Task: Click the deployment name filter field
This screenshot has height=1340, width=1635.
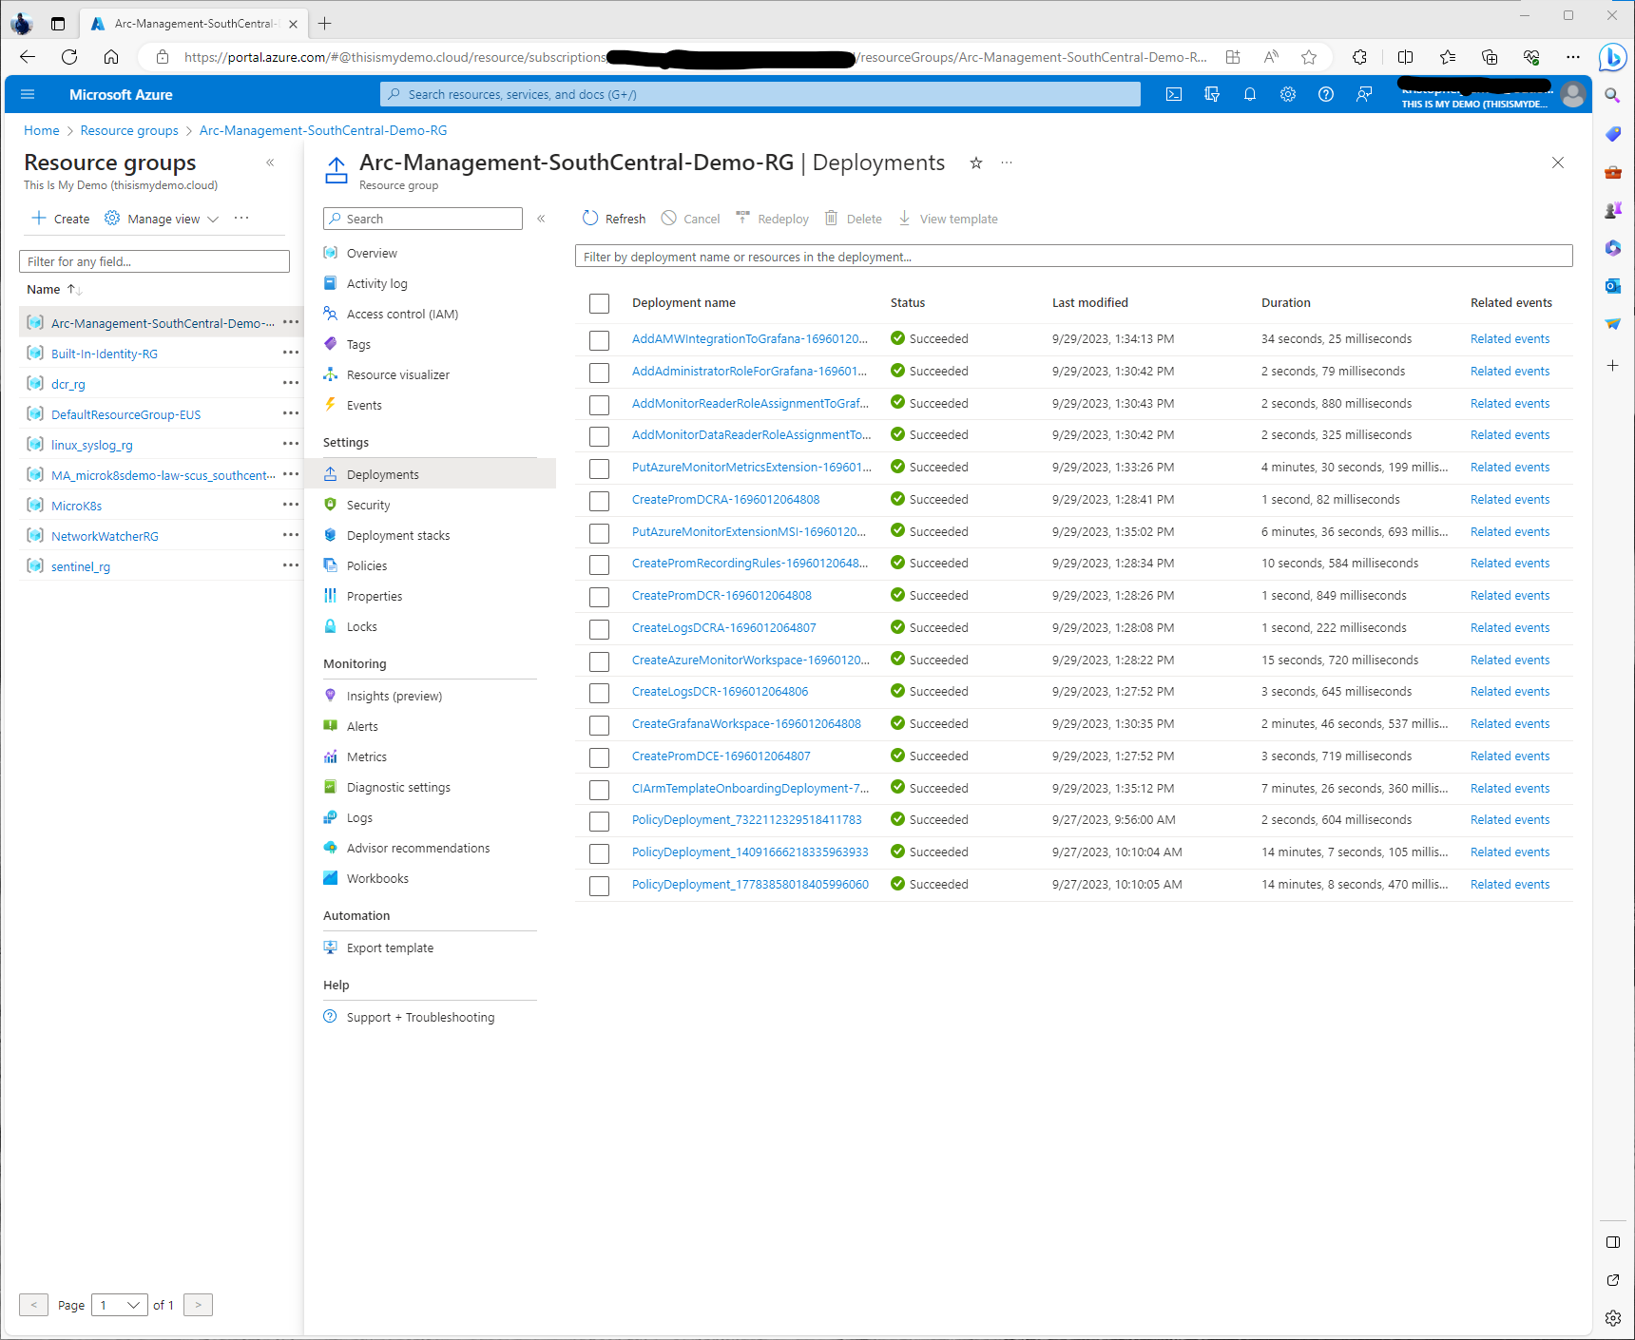Action: click(1073, 257)
